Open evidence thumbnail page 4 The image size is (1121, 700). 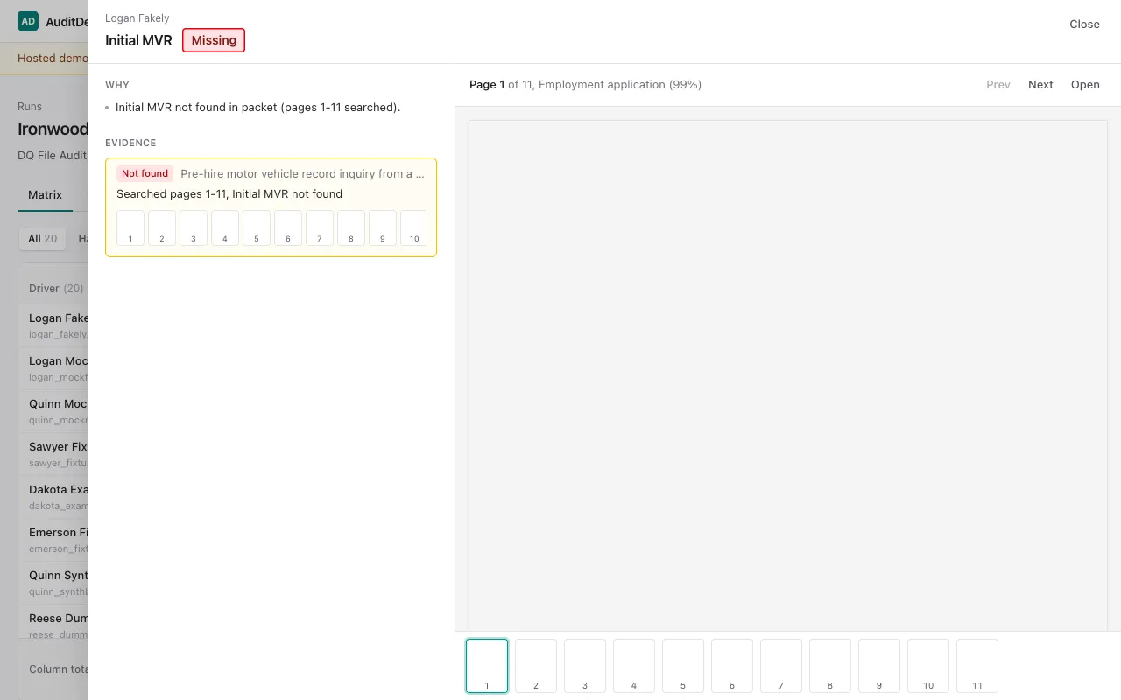point(225,227)
